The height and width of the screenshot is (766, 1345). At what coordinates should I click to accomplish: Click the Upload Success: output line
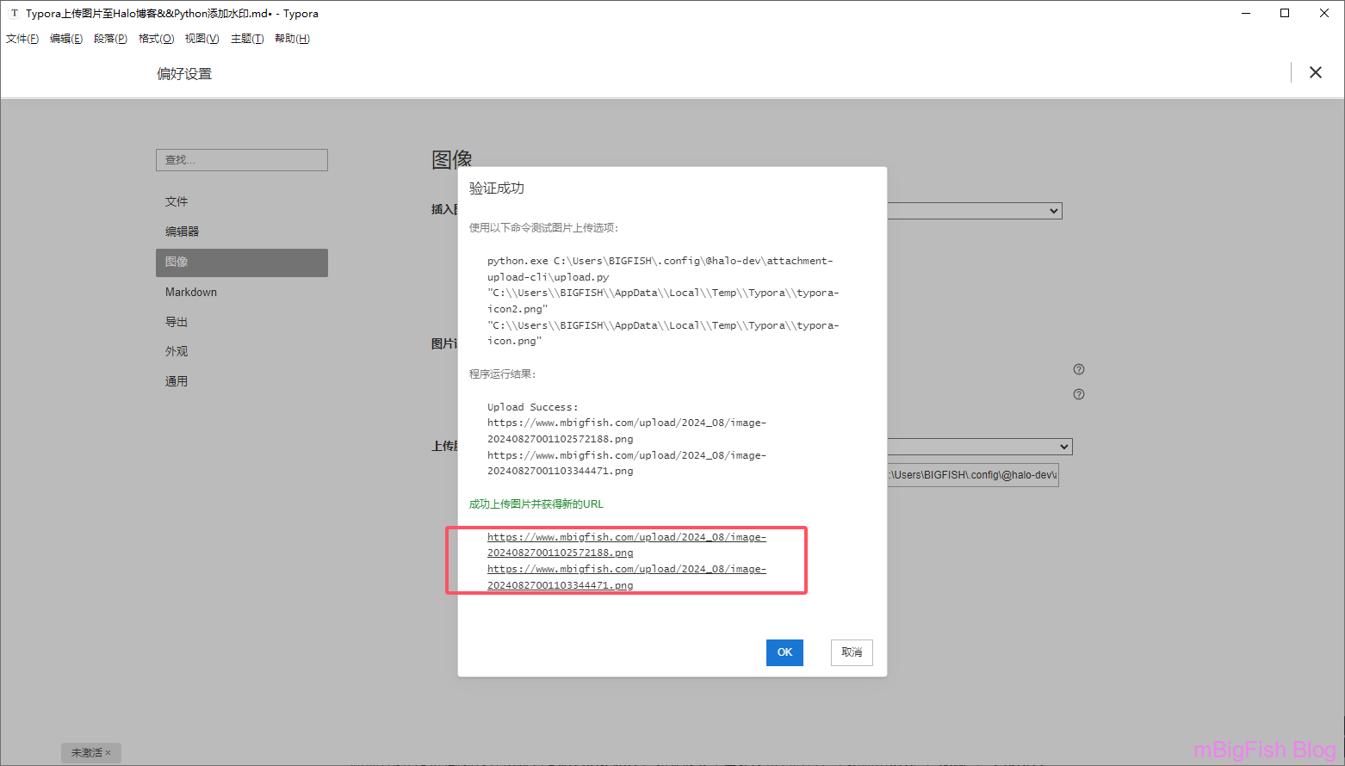(x=533, y=407)
